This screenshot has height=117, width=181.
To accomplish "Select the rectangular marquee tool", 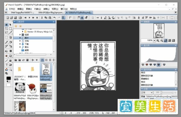I will pyautogui.click(x=10, y=29).
